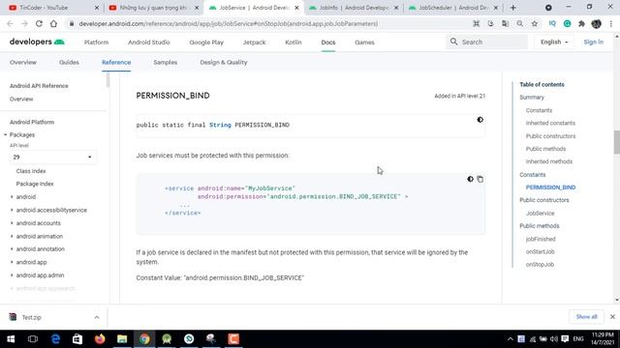Collapse the Packages tree section
The height and width of the screenshot is (348, 620).
[x=6, y=135]
